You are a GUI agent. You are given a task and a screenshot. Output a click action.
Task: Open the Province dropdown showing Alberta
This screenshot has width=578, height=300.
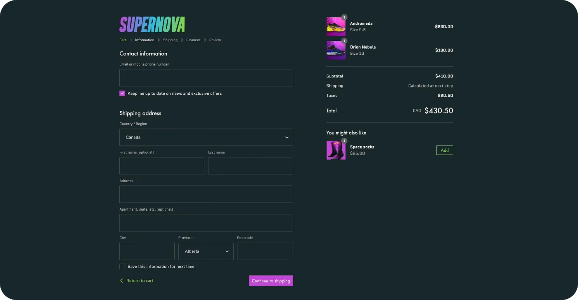206,251
